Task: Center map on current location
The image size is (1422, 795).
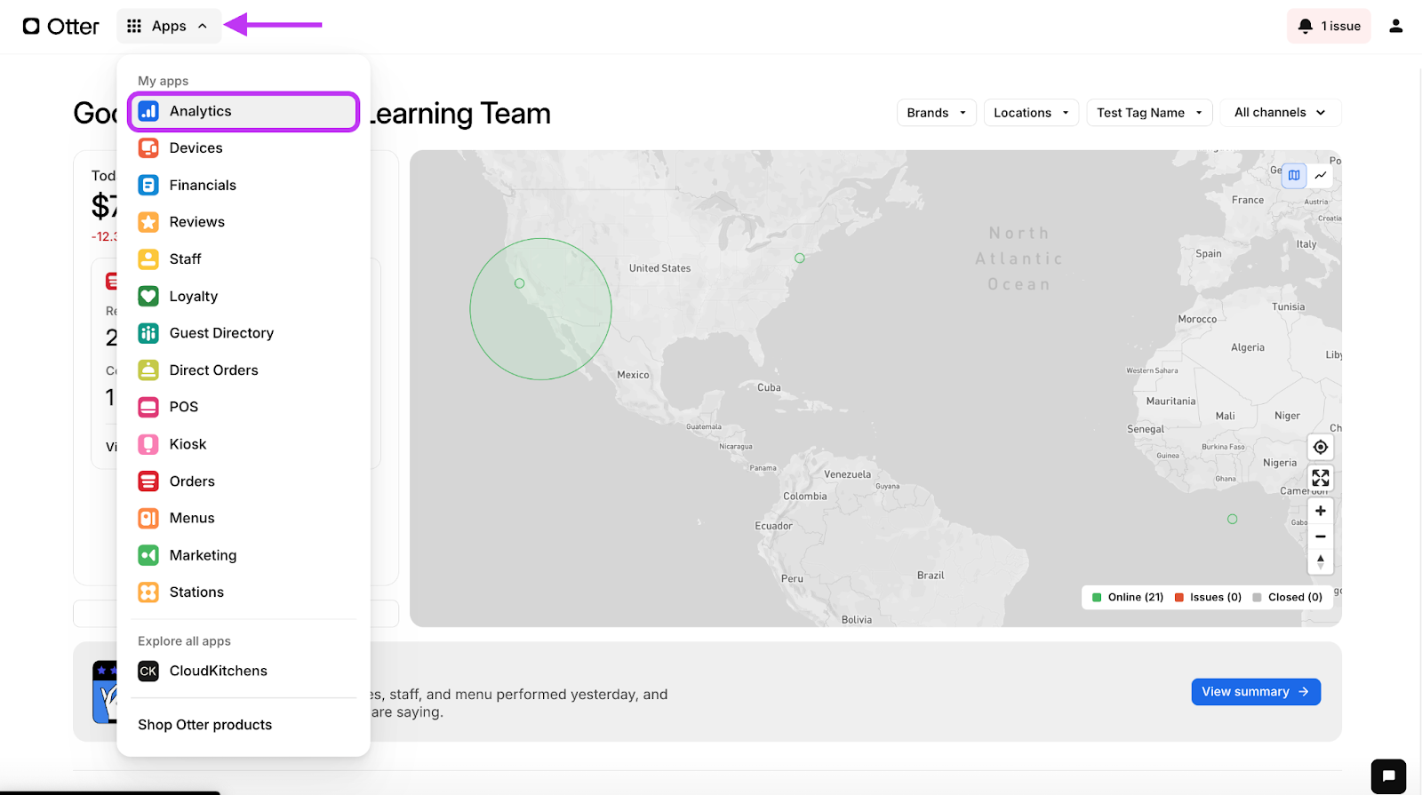Action: (x=1321, y=447)
